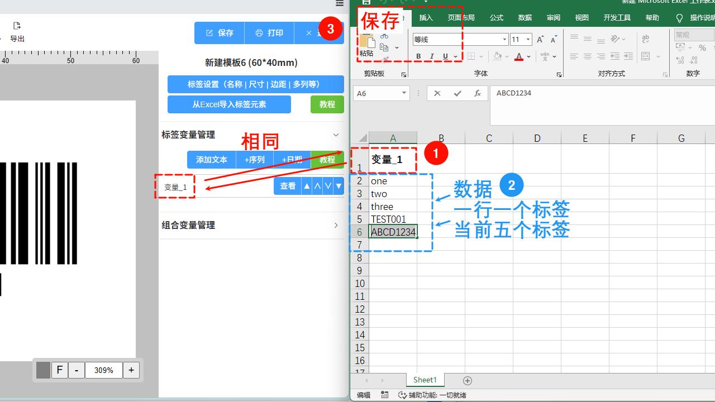Viewport: 715px width, 402px height.
Task: Click the Bold formatting icon in Excel
Action: [418, 56]
